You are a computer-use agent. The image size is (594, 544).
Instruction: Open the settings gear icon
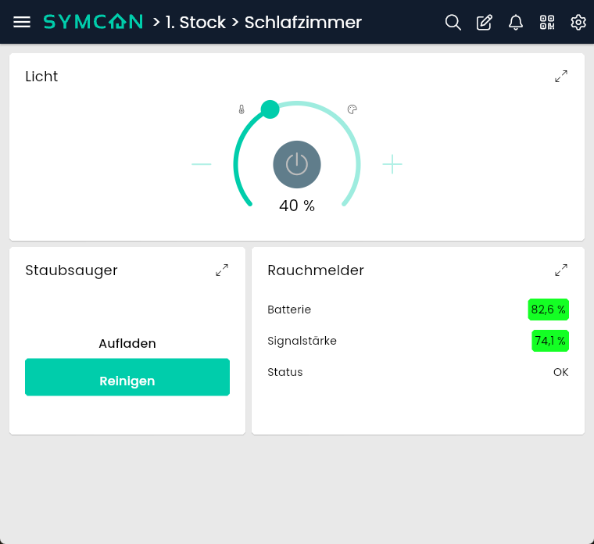[x=578, y=22]
